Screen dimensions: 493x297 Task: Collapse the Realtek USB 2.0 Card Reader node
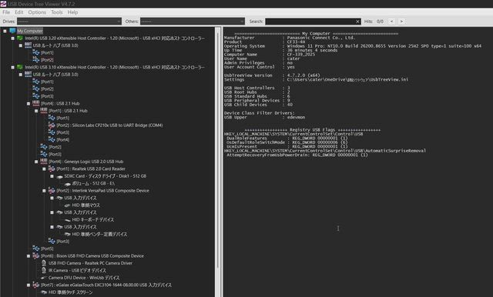point(45,169)
